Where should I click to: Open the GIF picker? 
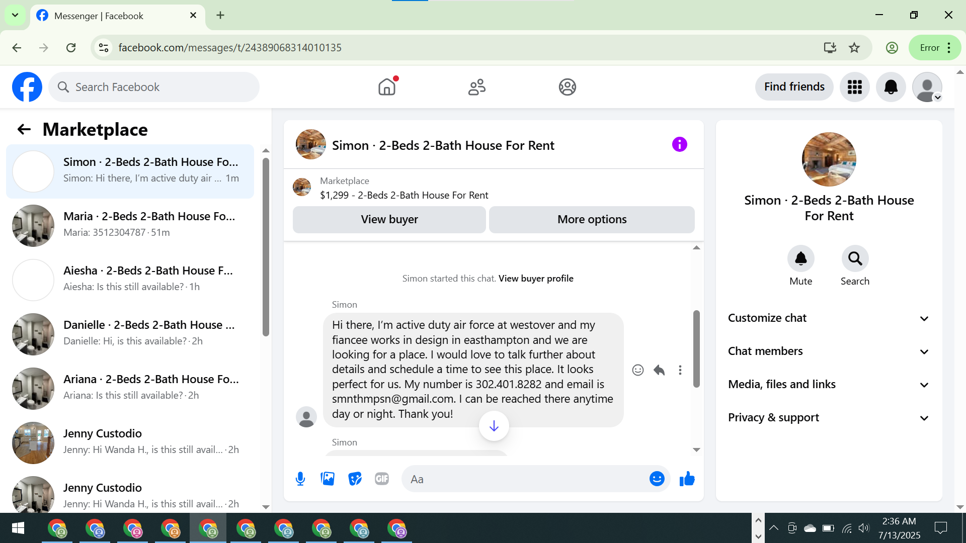382,479
